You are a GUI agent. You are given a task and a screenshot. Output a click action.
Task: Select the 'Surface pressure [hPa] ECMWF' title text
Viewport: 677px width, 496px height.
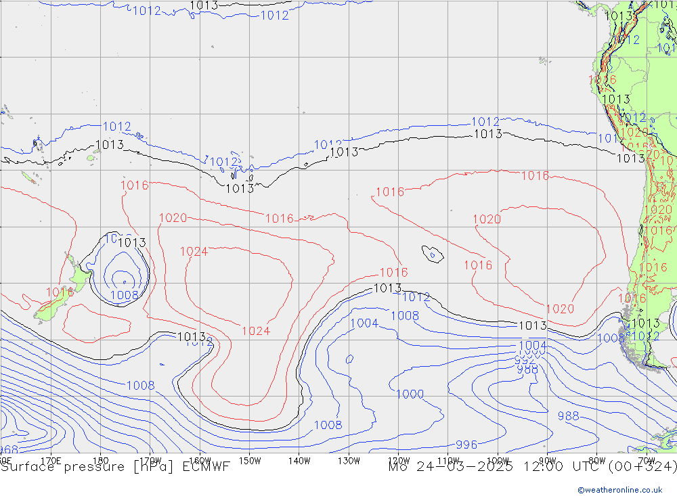(x=115, y=467)
